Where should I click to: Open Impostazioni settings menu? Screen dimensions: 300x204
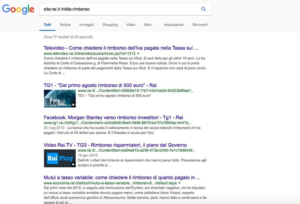174,25
